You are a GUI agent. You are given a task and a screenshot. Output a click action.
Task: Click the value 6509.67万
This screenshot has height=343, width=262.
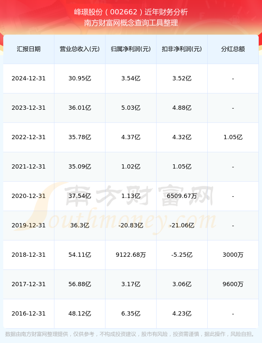[182, 196]
